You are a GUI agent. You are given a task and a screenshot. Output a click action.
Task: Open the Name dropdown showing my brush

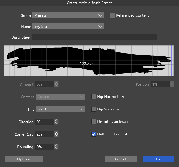68,26
